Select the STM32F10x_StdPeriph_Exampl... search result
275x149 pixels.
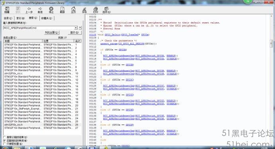click(42, 108)
